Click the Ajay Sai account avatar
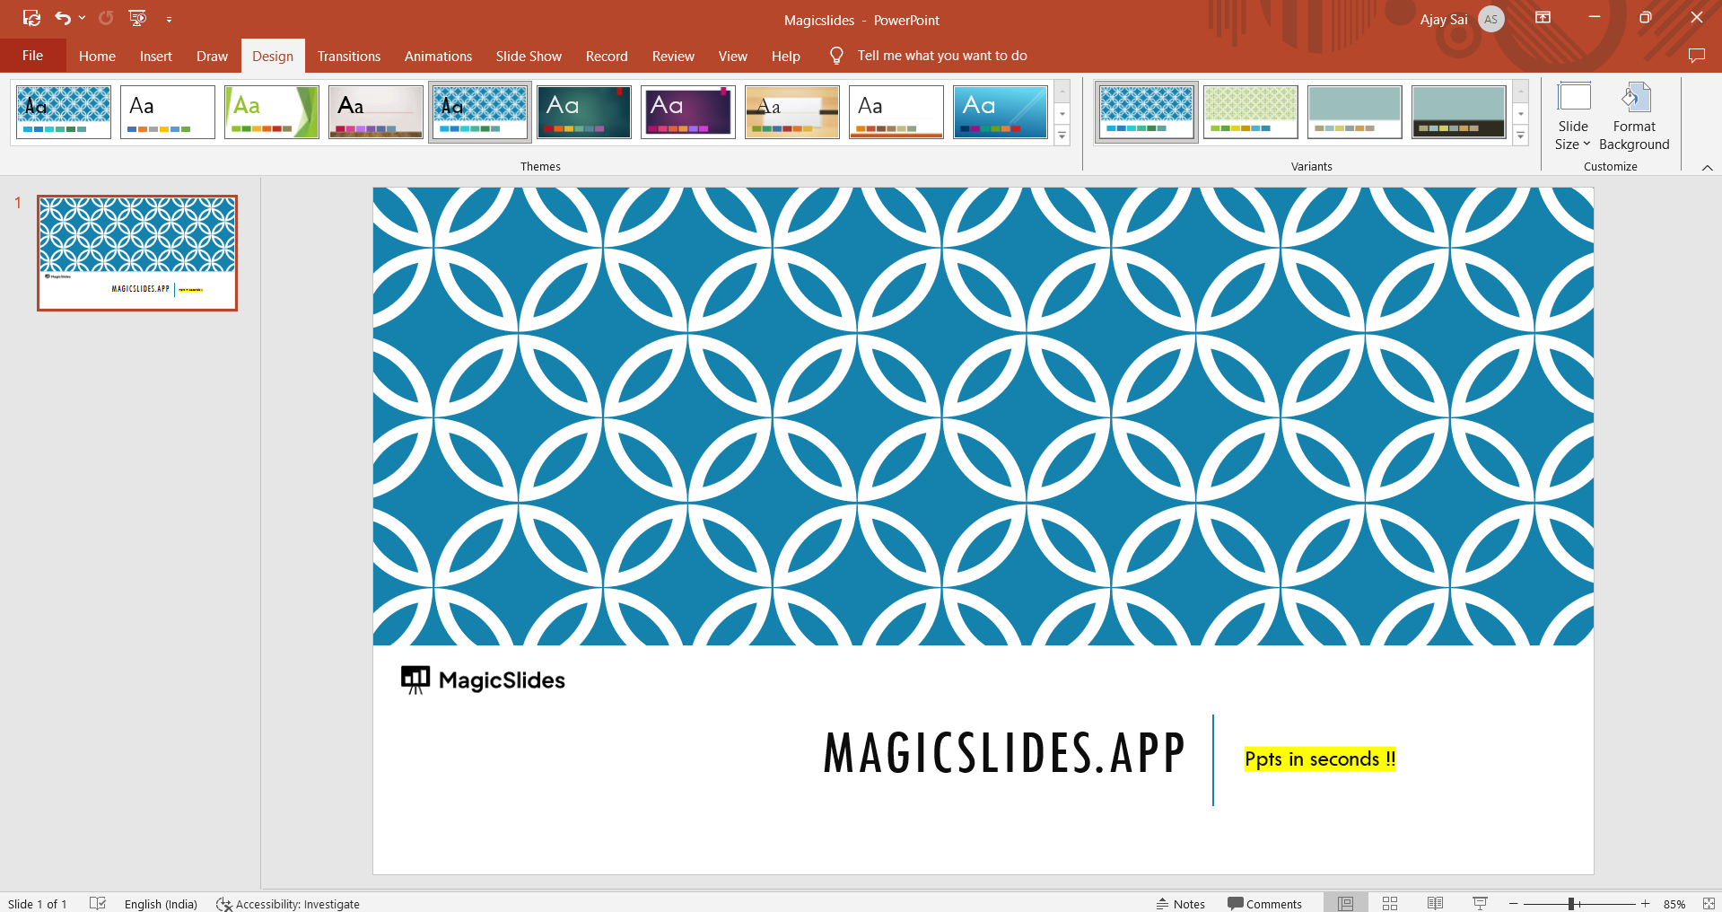 [1491, 19]
